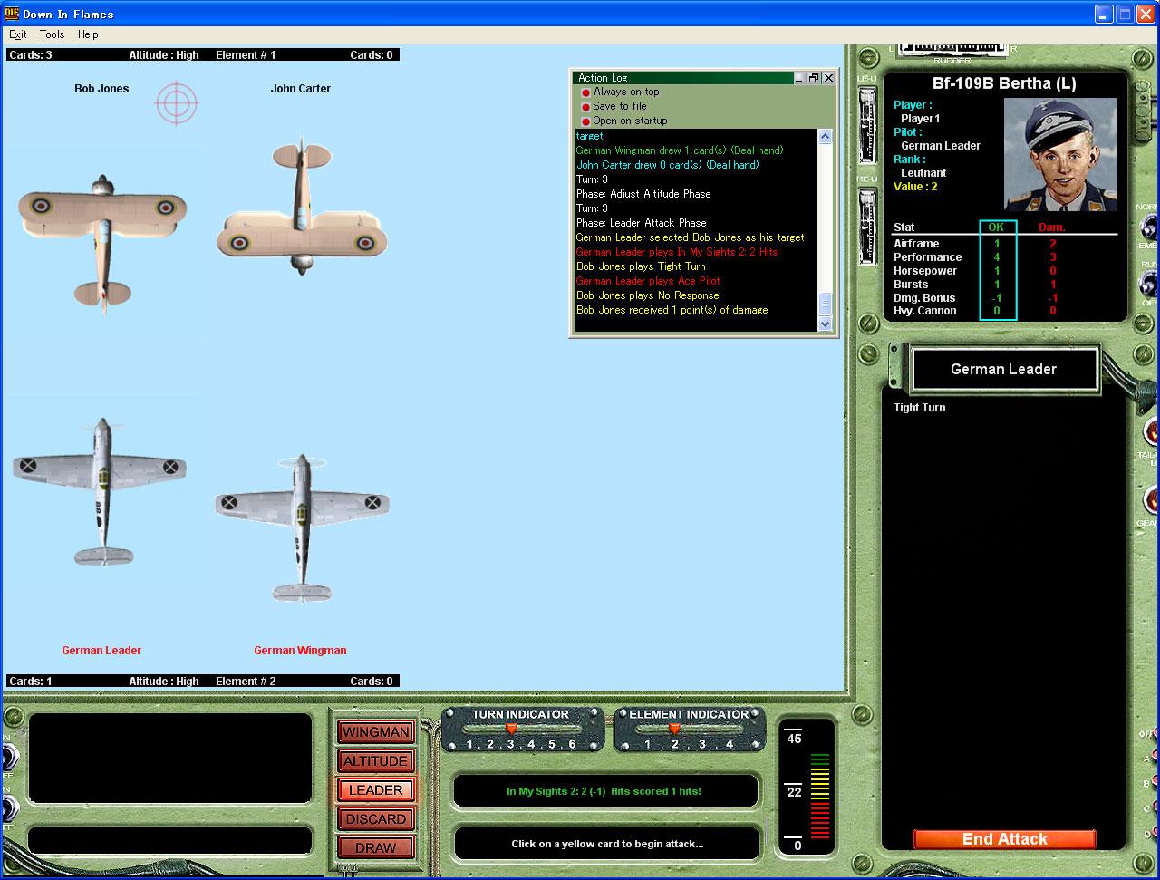Open the Help menu

point(88,34)
